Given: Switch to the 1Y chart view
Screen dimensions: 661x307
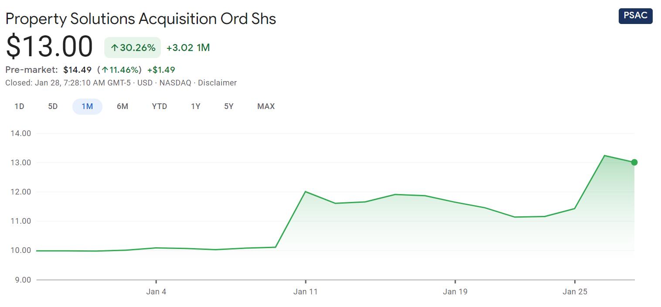Looking at the screenshot, I should [x=196, y=106].
